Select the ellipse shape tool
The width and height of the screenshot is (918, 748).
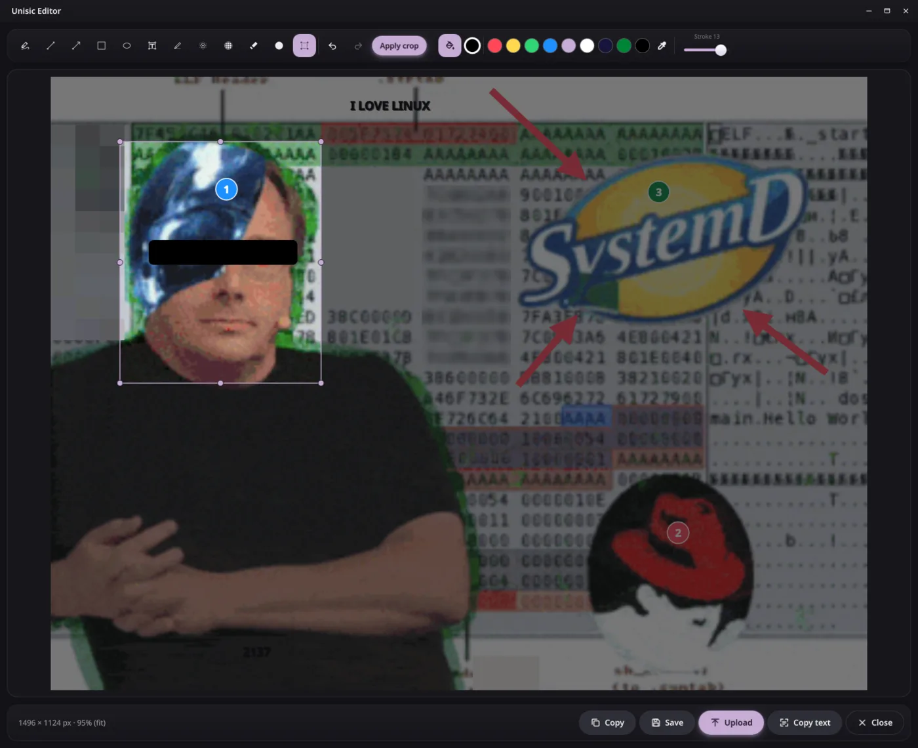(127, 46)
